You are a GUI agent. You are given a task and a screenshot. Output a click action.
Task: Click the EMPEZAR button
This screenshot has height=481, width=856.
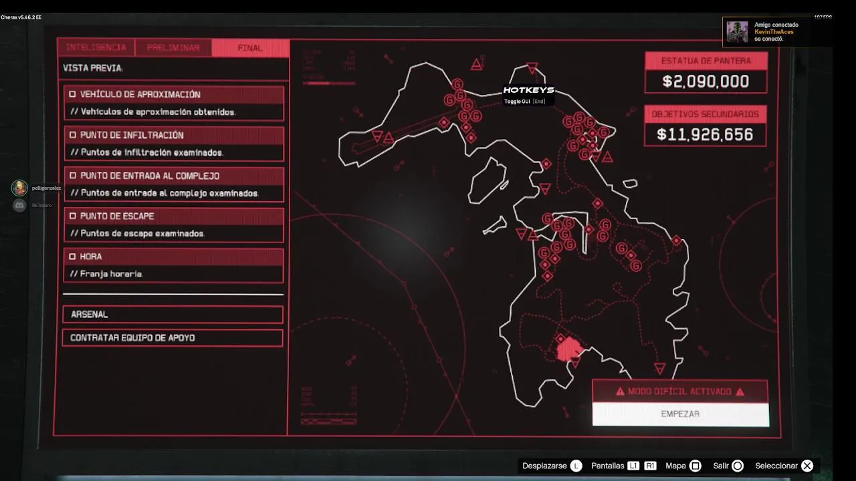coord(680,414)
